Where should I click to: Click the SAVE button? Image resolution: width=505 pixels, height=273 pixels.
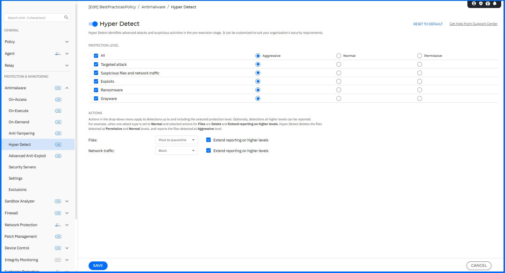coord(98,265)
